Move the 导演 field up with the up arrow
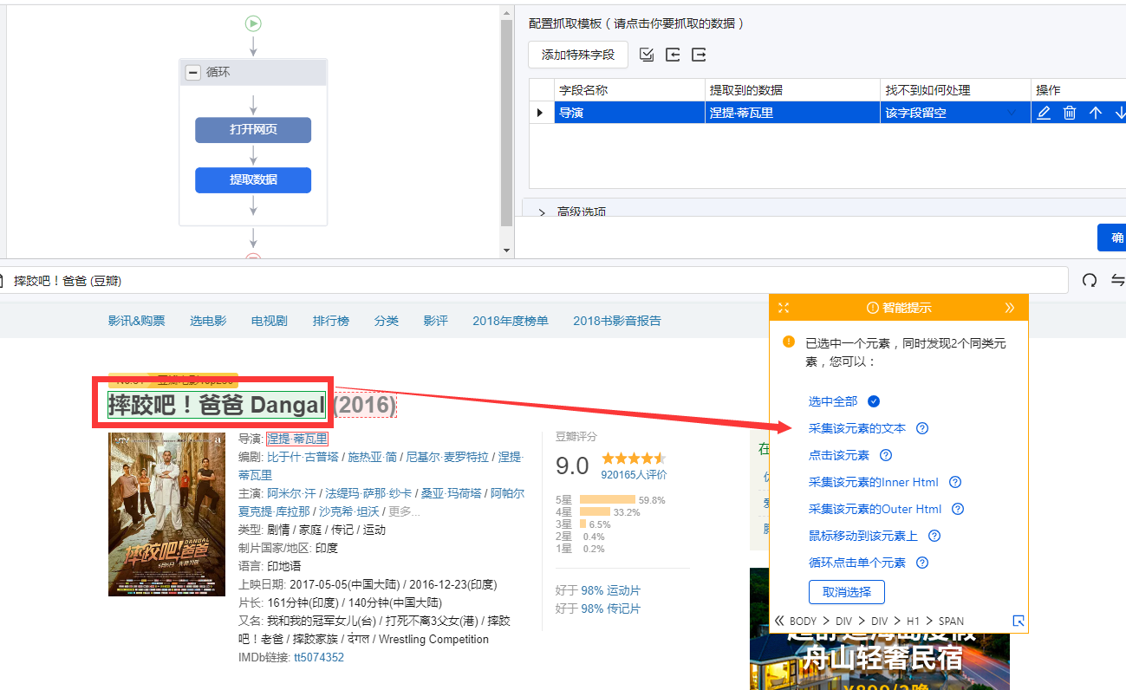 [1096, 113]
